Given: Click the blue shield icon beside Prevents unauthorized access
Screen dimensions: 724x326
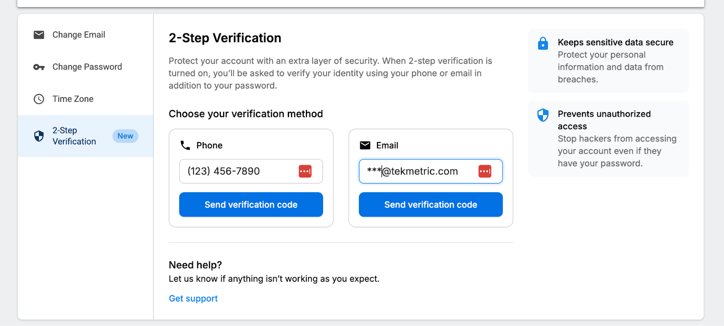Looking at the screenshot, I should click(x=543, y=115).
